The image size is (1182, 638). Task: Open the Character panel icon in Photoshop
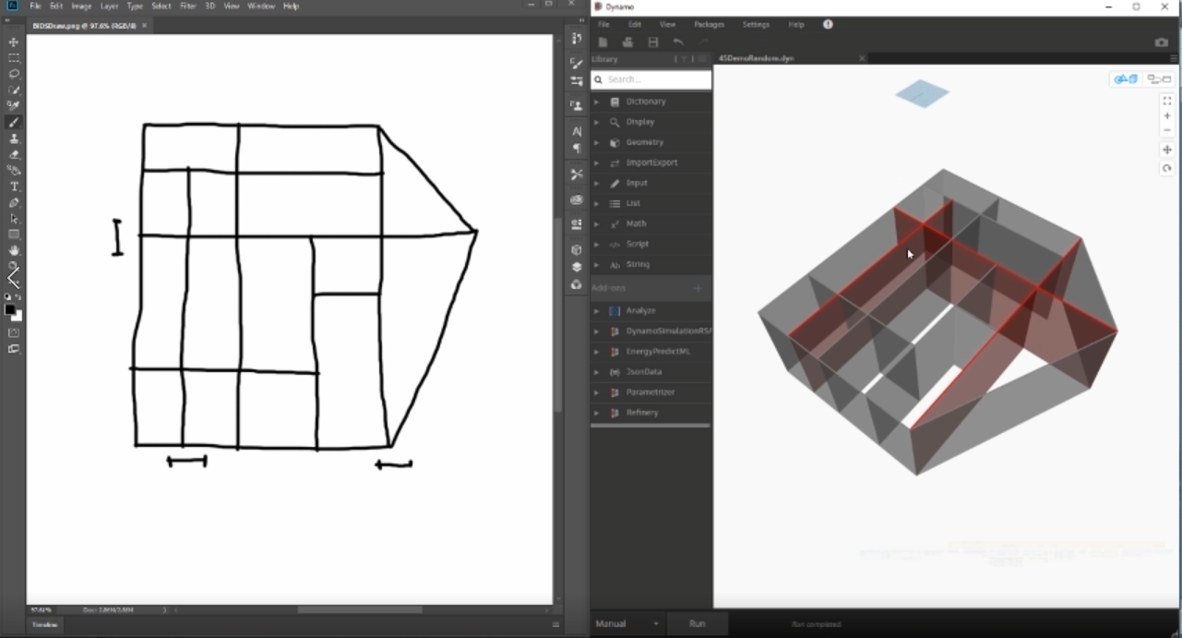[x=577, y=132]
